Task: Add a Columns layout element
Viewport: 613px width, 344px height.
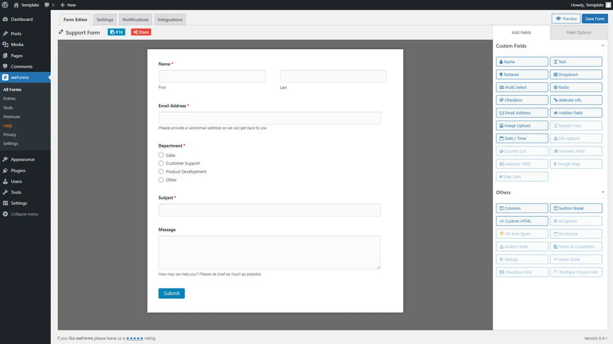Action: point(522,208)
